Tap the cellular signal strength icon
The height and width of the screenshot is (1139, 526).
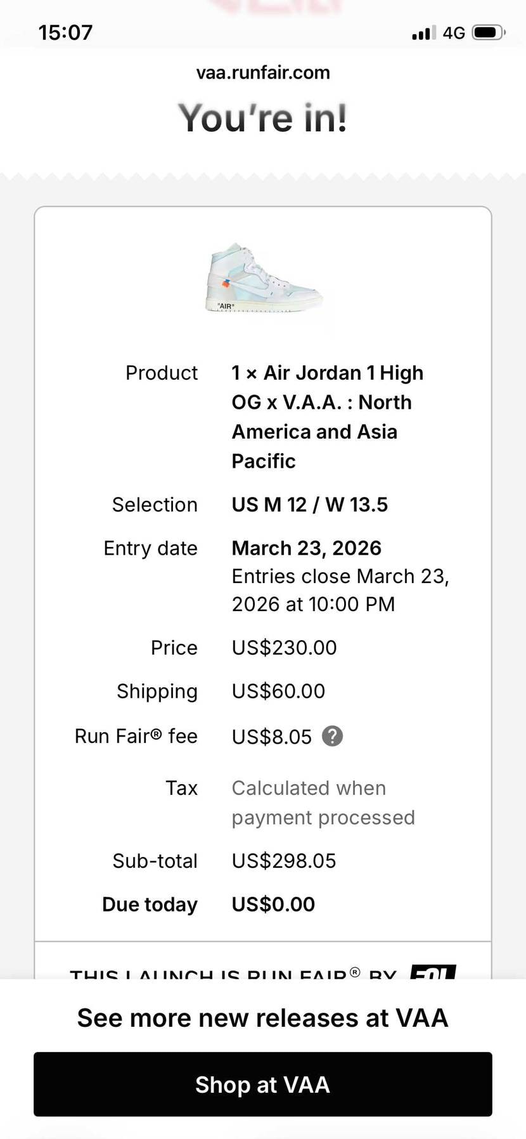(x=423, y=33)
